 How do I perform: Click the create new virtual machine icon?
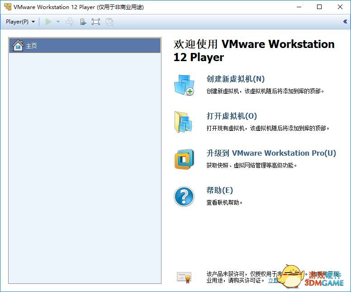(x=184, y=85)
